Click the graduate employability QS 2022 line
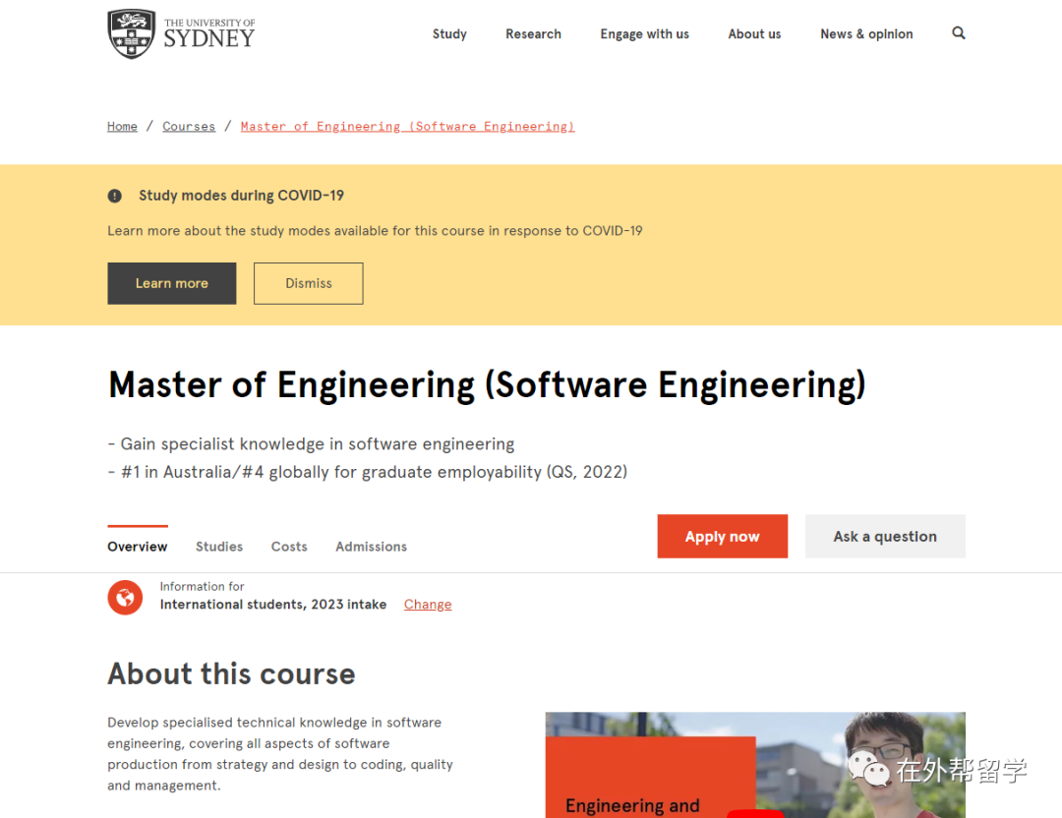Screen dimensions: 1062x818 pos(368,472)
